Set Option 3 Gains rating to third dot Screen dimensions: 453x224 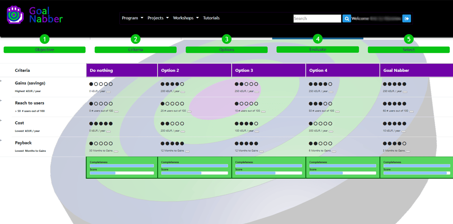pyautogui.click(x=246, y=84)
